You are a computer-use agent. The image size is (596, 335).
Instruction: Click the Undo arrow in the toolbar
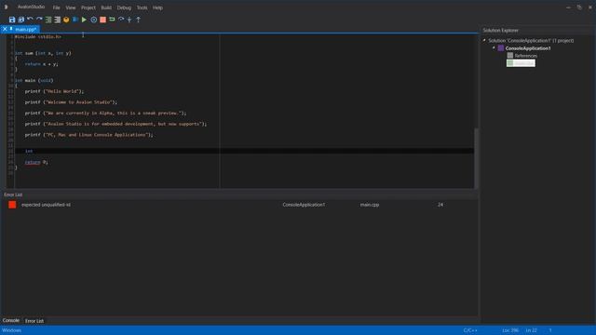coord(30,20)
